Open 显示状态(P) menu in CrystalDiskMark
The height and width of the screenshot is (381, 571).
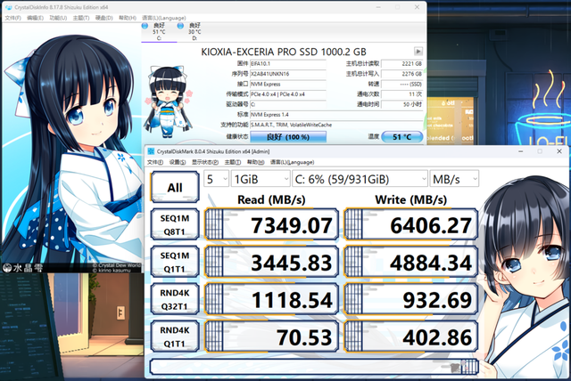[205, 162]
